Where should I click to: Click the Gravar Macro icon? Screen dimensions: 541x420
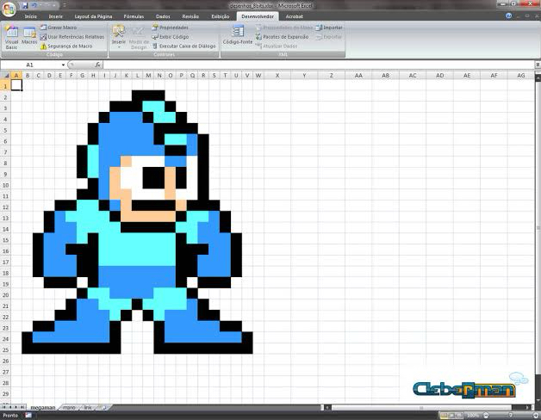tap(43, 28)
